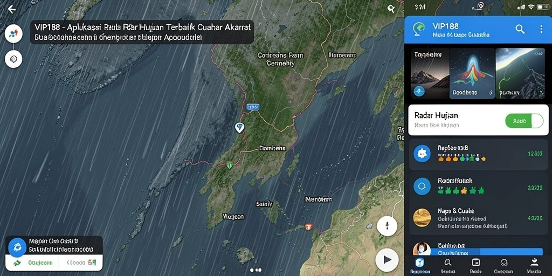Viewport: 552px width, 276px height.
Task: Click the green arrows icon on the bottom card
Action: (x=17, y=263)
